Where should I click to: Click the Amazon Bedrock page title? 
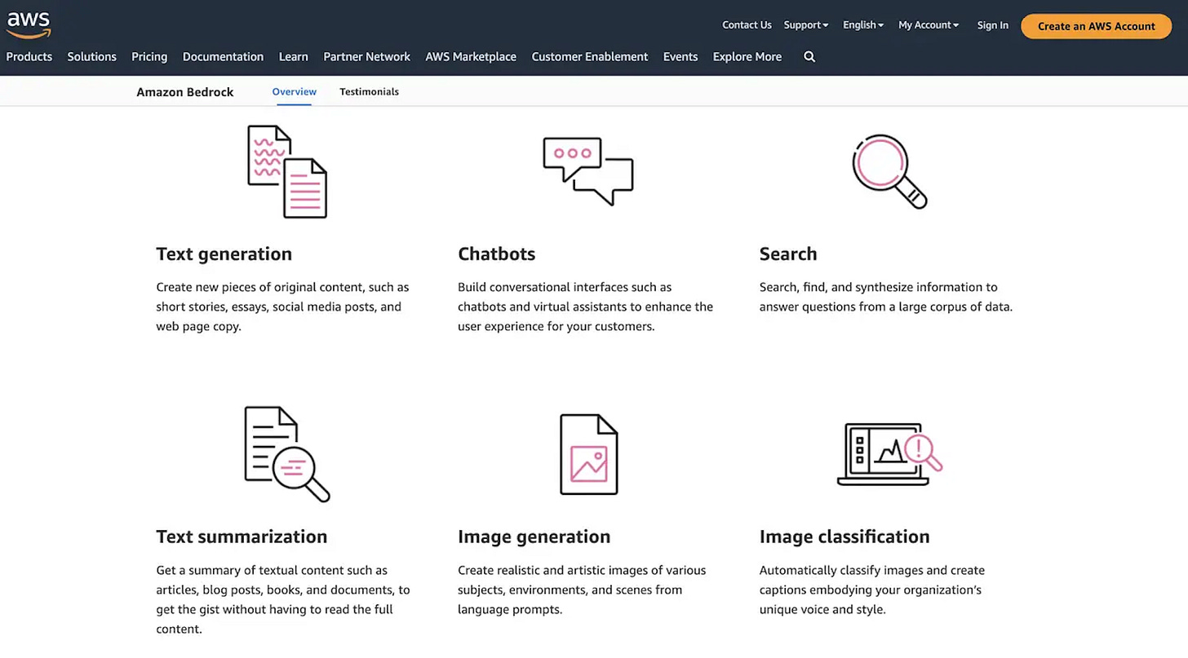(x=185, y=92)
